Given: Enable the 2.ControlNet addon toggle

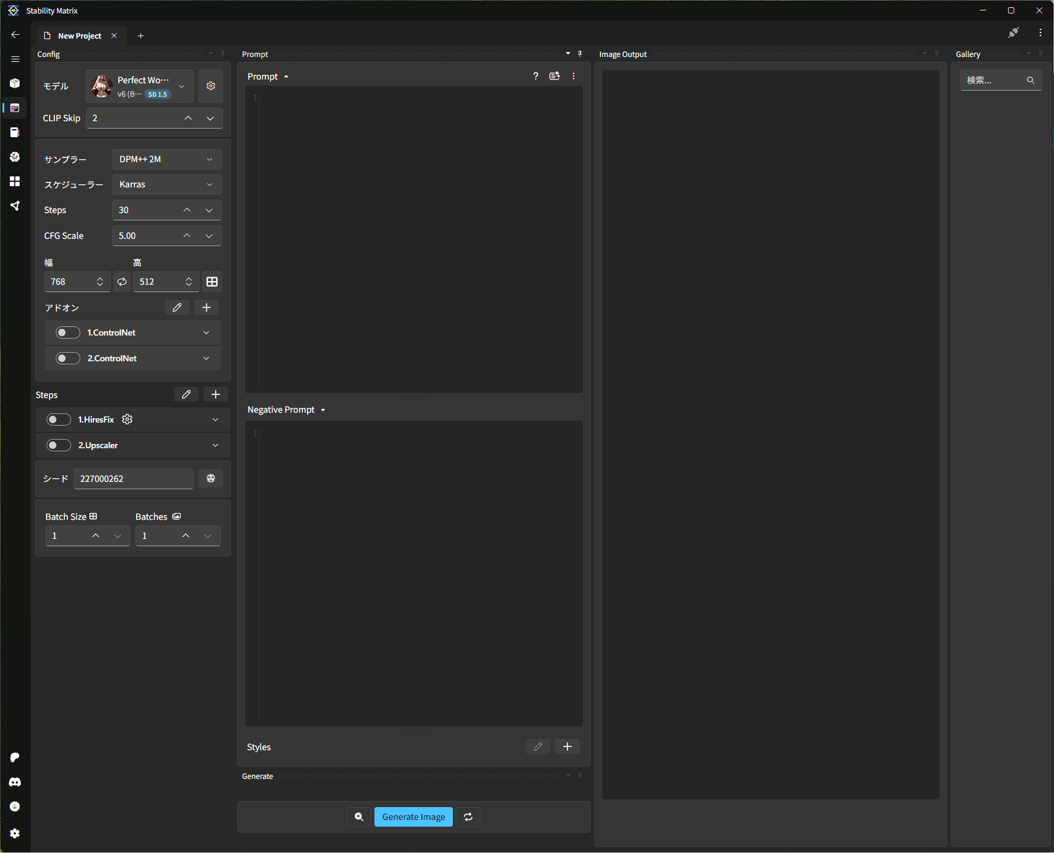Looking at the screenshot, I should (x=67, y=358).
